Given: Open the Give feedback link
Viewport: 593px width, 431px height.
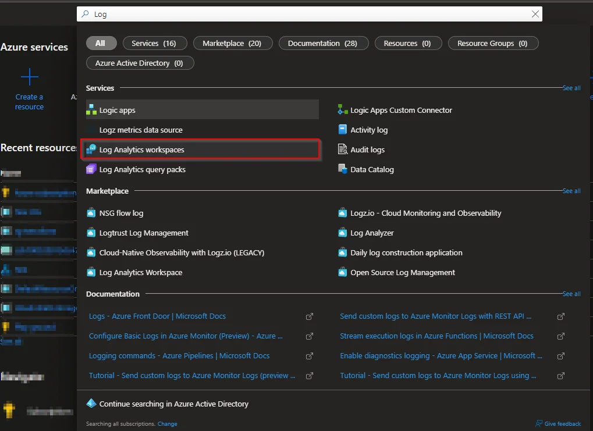Looking at the screenshot, I should (562, 424).
